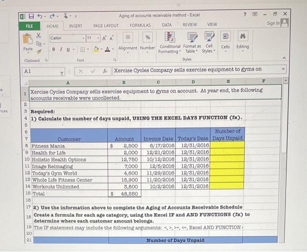The image size is (307, 252).
Task: Open the Name Box dropdown arrow
Action: [62, 73]
